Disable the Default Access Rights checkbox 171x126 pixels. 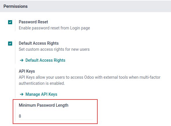coord(10,44)
